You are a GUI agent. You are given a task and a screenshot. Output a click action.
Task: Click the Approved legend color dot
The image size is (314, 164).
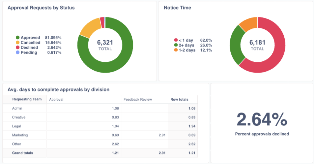pyautogui.click(x=17, y=38)
